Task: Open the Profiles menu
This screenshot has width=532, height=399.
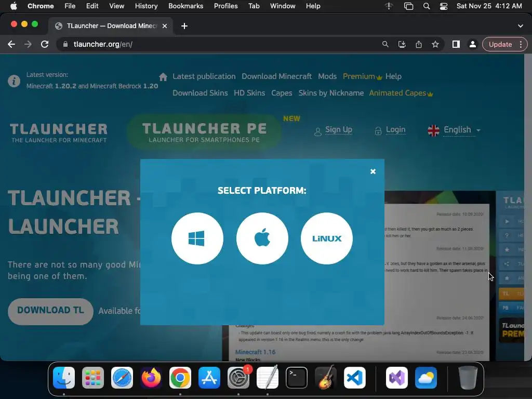Action: click(225, 6)
